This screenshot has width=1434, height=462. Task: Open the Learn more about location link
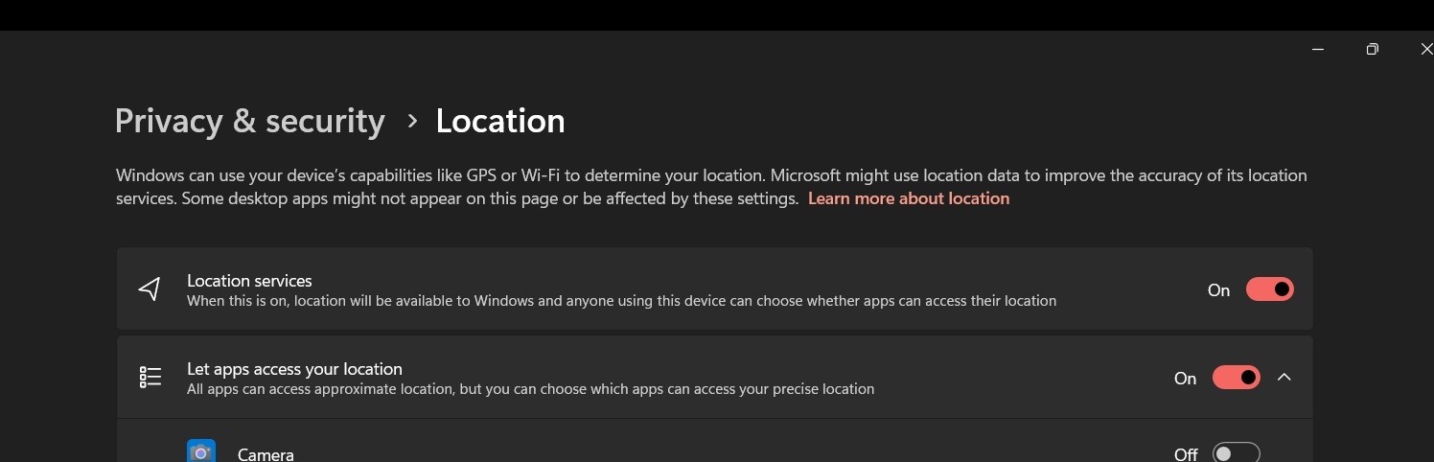pos(909,198)
